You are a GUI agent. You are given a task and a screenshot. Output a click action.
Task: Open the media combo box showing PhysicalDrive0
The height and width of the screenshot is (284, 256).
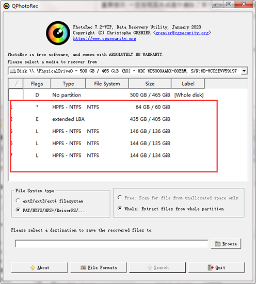(x=127, y=71)
